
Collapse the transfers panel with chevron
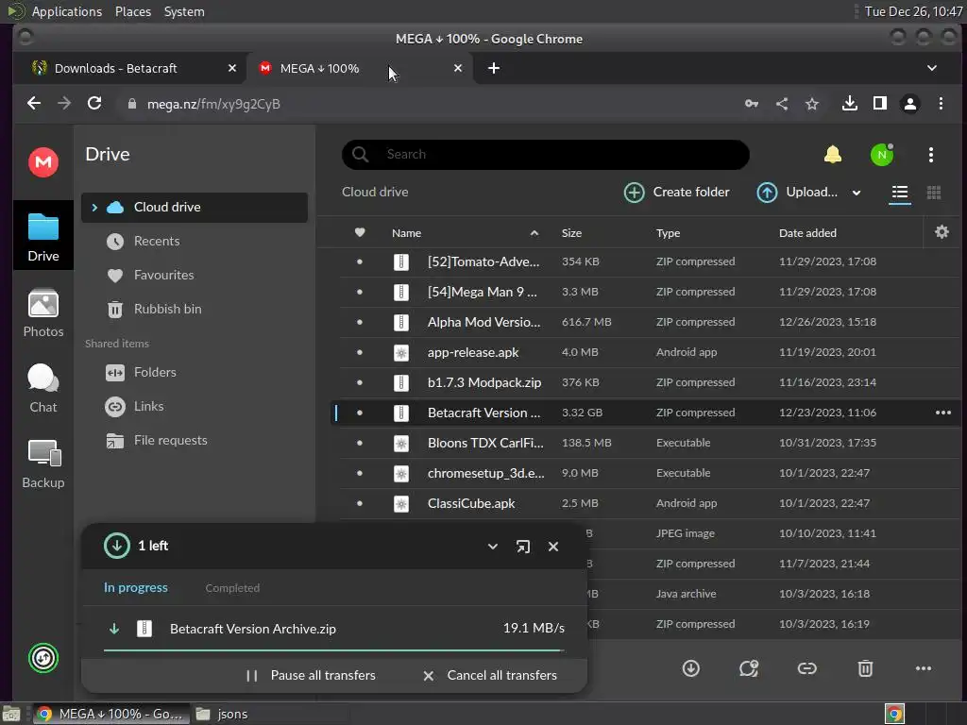coord(492,547)
